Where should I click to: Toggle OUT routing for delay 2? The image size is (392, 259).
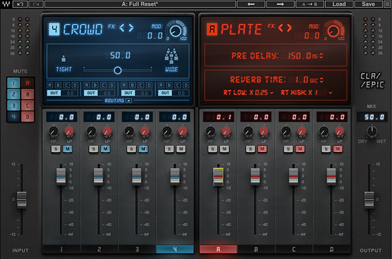(x=91, y=93)
